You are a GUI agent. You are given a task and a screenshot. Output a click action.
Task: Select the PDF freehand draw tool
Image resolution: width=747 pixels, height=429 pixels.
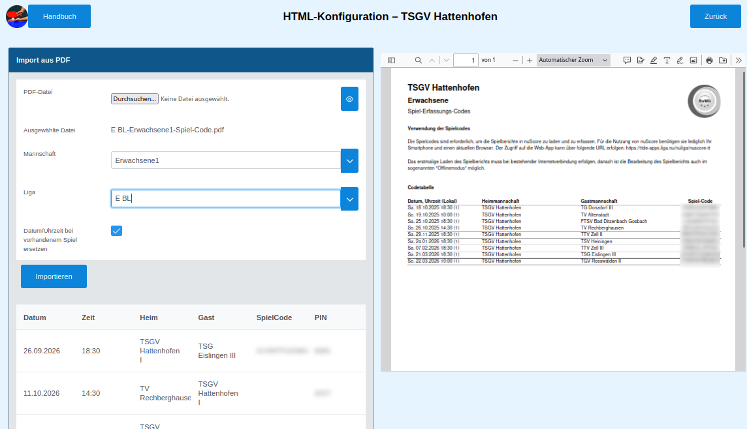point(680,61)
